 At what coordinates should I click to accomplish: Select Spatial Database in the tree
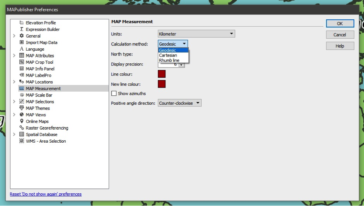coord(41,134)
